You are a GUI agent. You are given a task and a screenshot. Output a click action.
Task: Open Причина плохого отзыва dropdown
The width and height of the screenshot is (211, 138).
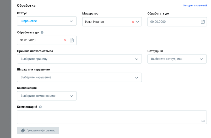pos(137,59)
